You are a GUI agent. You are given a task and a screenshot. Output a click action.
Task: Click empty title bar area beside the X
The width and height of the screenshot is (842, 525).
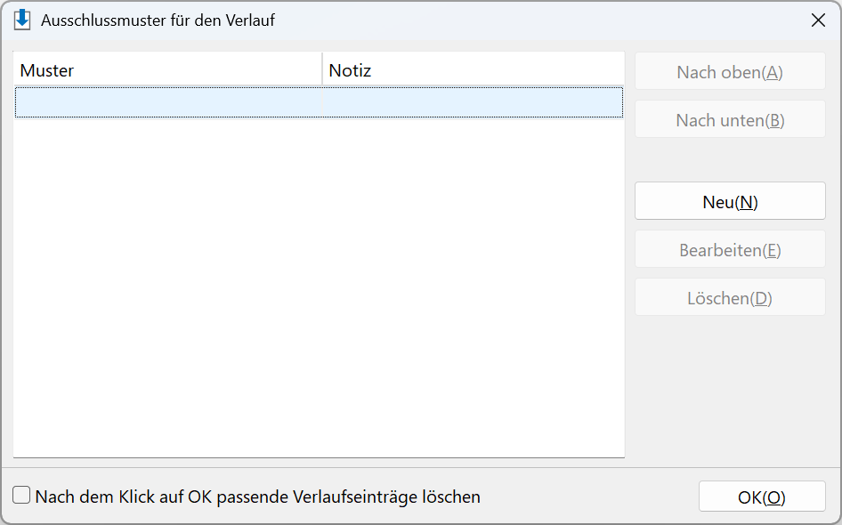537,20
